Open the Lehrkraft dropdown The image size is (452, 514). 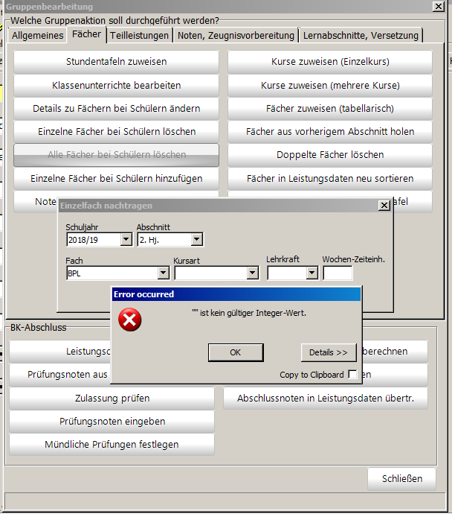[x=312, y=273]
